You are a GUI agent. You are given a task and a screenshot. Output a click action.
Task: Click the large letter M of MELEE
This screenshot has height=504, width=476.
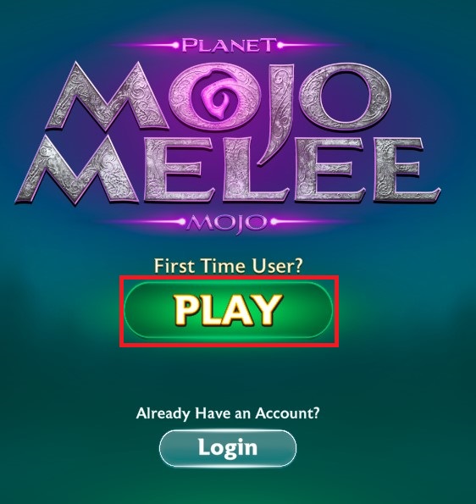(x=77, y=168)
